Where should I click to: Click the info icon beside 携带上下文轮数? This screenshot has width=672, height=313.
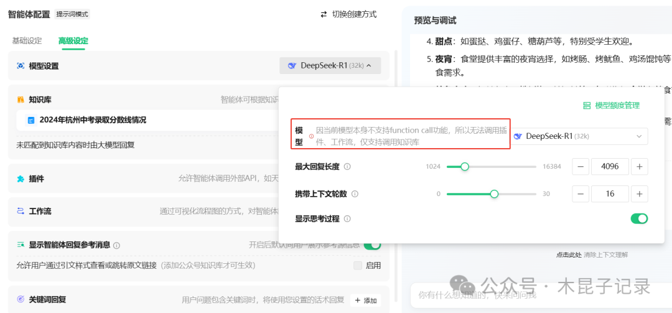click(x=355, y=194)
